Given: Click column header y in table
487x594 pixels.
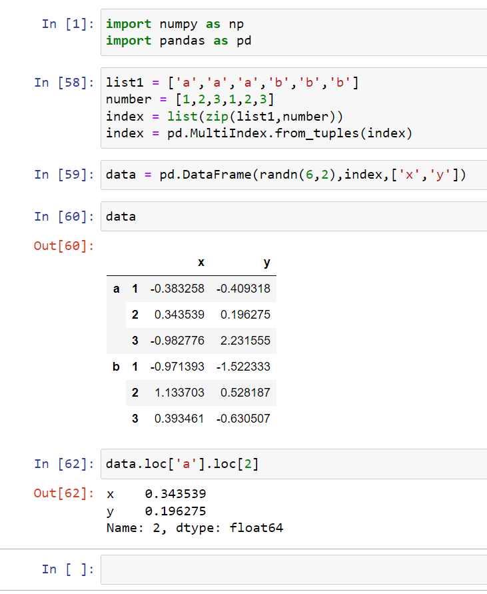Looking at the screenshot, I should [267, 262].
